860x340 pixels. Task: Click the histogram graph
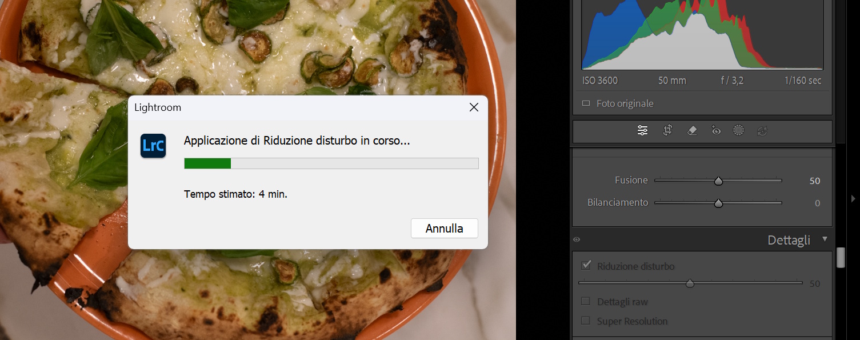pos(702,35)
